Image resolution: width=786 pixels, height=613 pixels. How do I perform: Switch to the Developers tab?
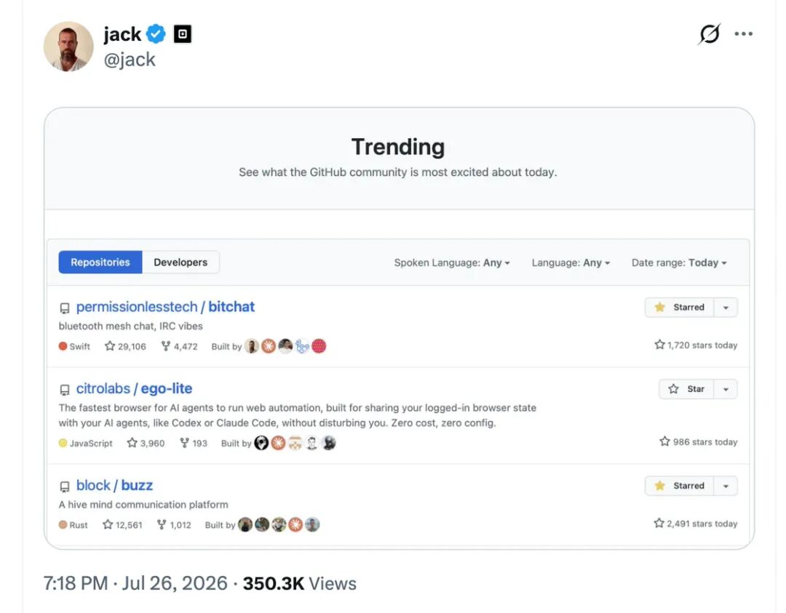(180, 262)
